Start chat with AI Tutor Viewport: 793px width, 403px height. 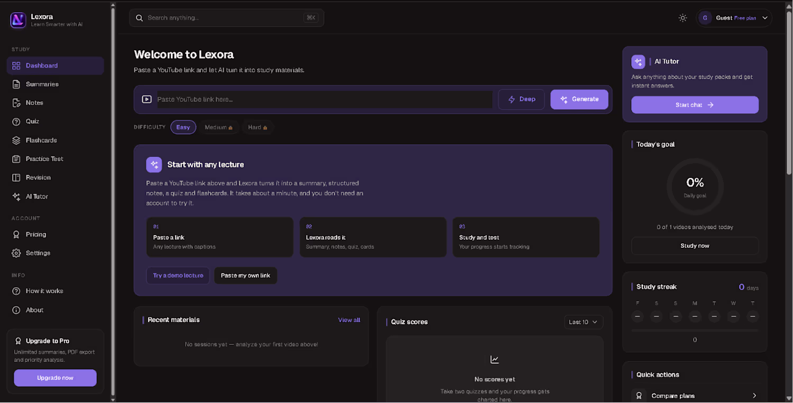coord(695,105)
